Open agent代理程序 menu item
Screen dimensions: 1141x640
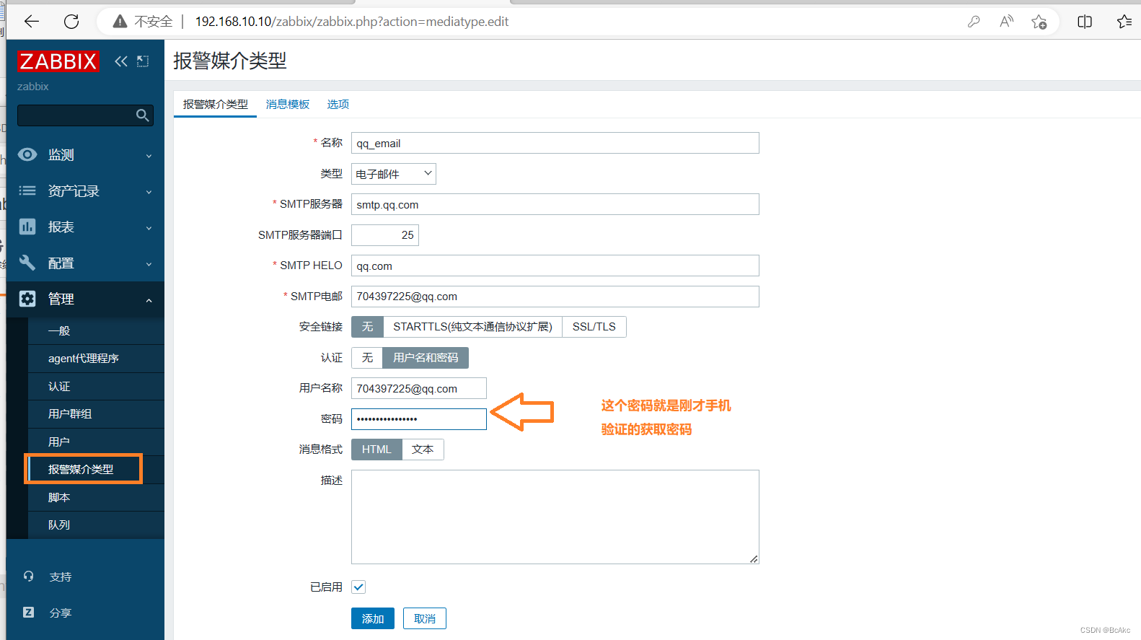click(96, 359)
